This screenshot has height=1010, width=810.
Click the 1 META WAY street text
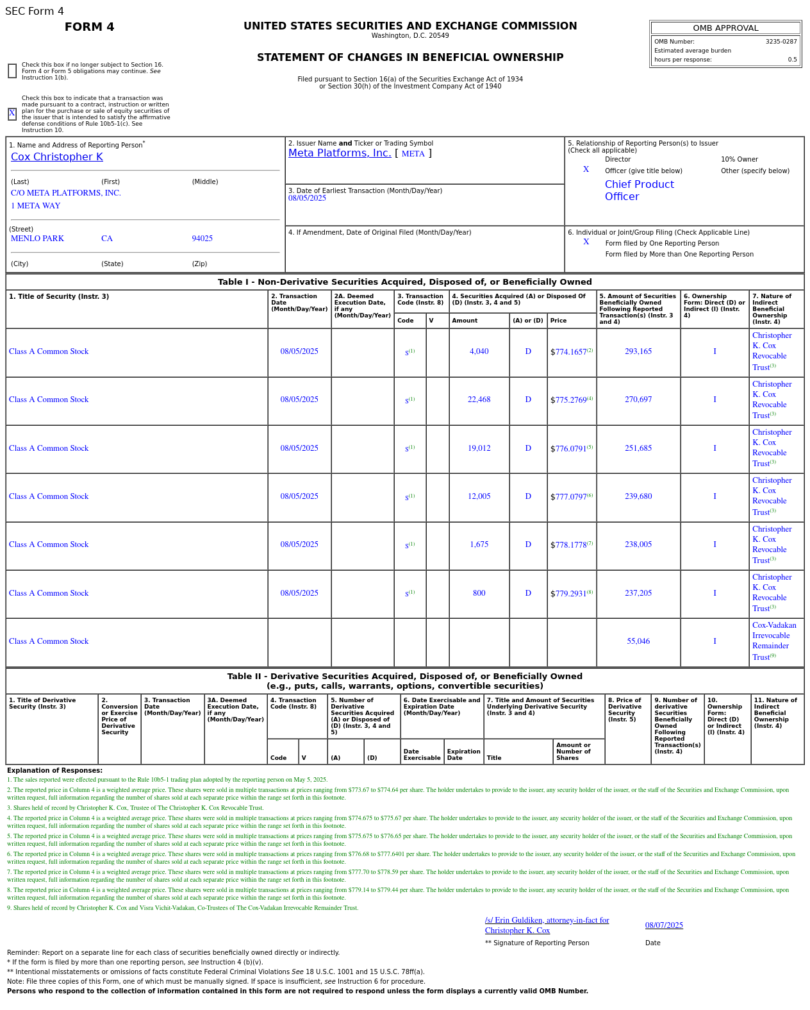click(36, 206)
